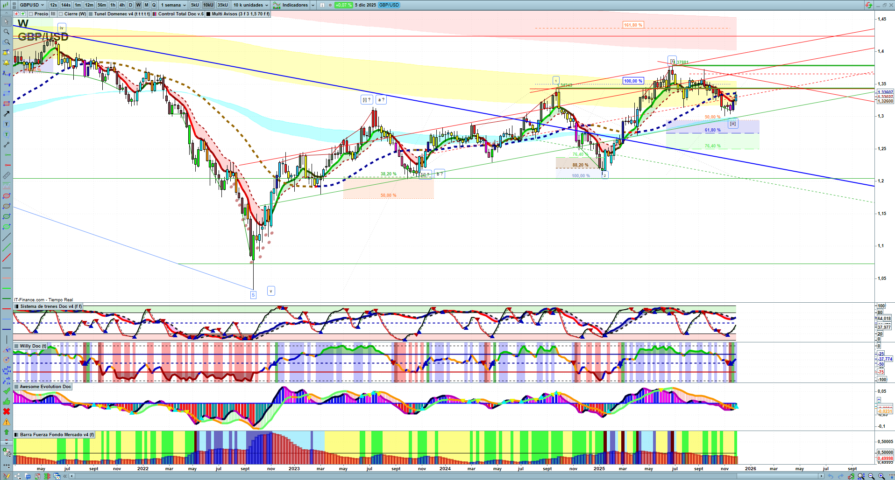
Task: Click the green thumbs-up icon
Action: point(7,401)
